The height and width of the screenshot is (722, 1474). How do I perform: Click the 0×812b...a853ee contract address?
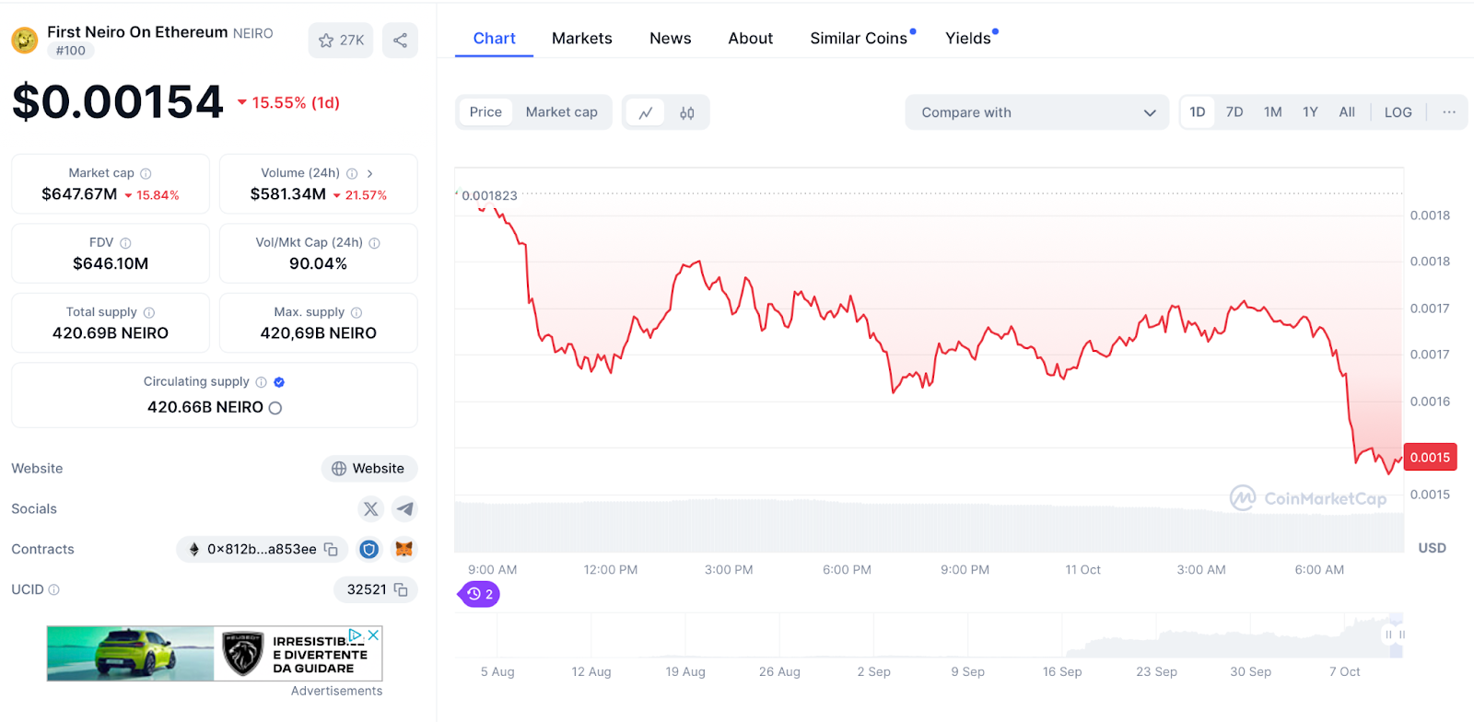coord(262,549)
